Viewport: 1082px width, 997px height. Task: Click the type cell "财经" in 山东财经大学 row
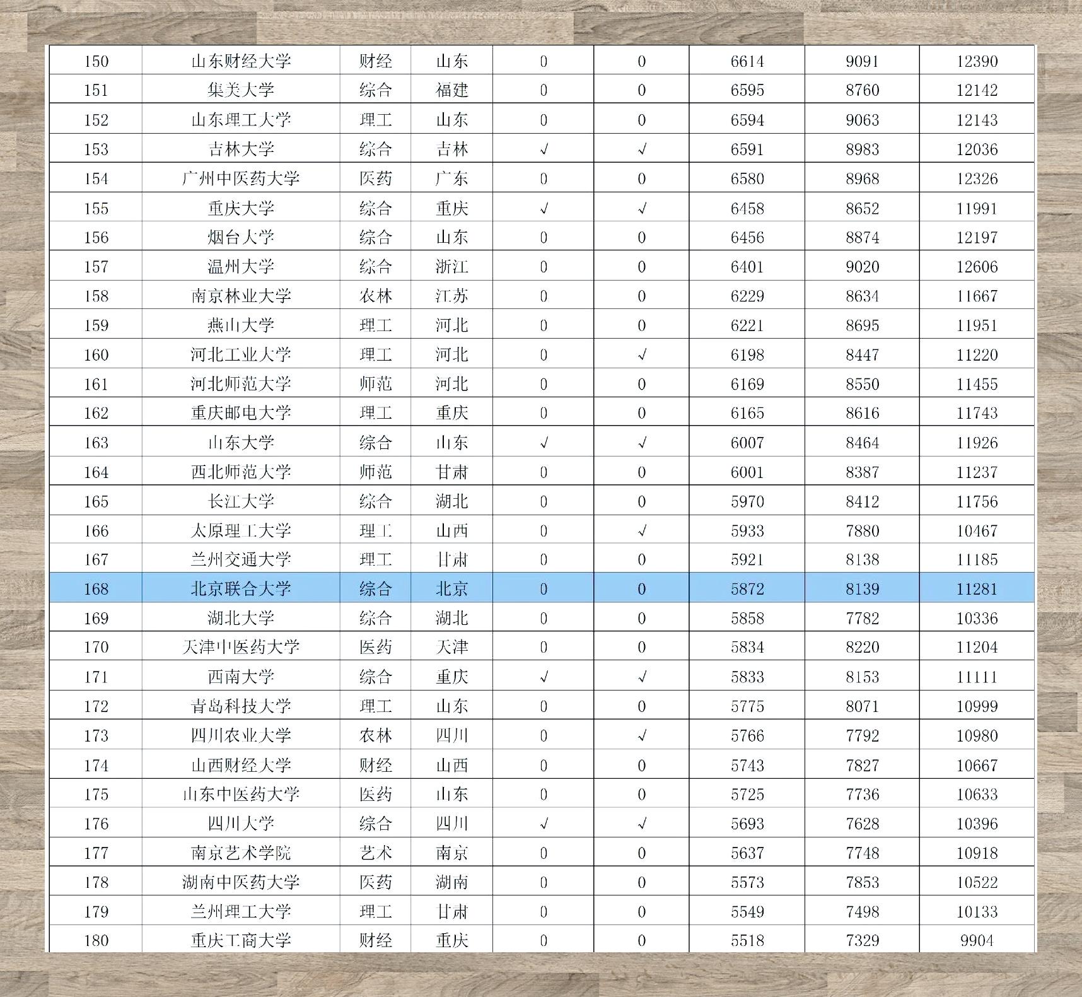pyautogui.click(x=375, y=61)
